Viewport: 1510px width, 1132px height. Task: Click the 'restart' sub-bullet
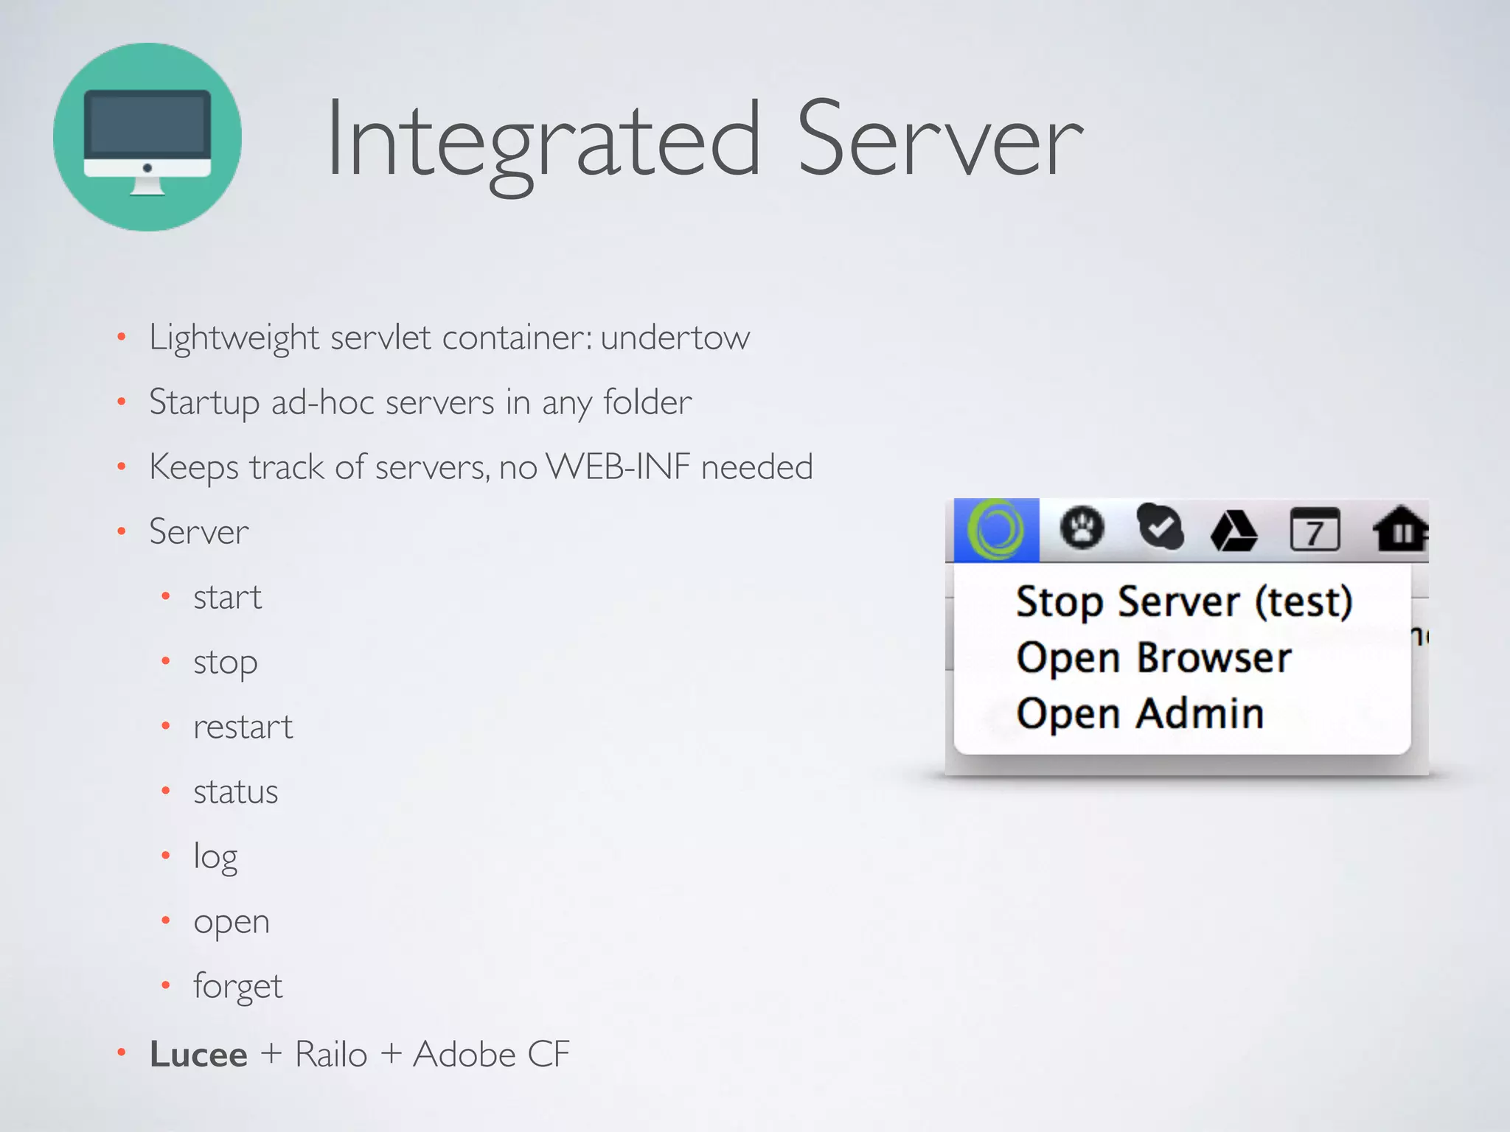tap(243, 727)
